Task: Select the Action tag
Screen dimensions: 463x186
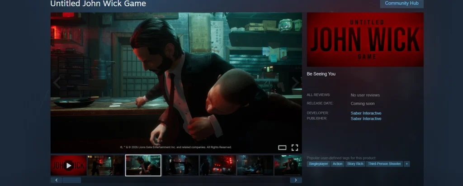Action: 337,164
